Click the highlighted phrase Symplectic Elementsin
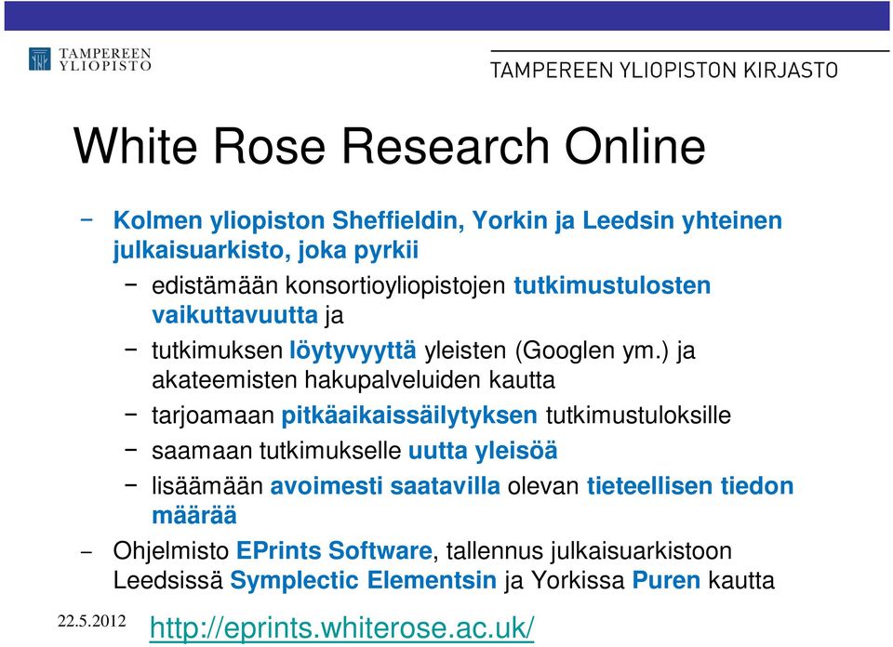 (x=364, y=580)
